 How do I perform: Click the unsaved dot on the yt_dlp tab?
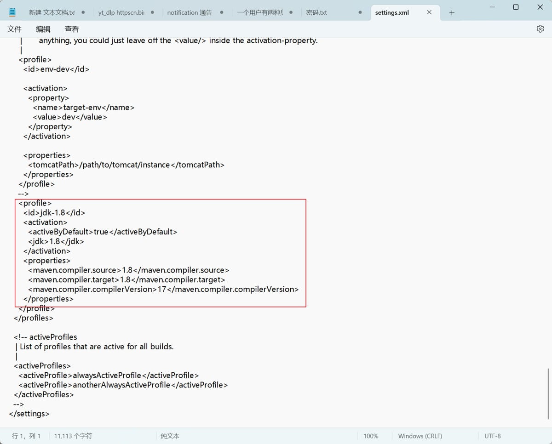[x=152, y=12]
